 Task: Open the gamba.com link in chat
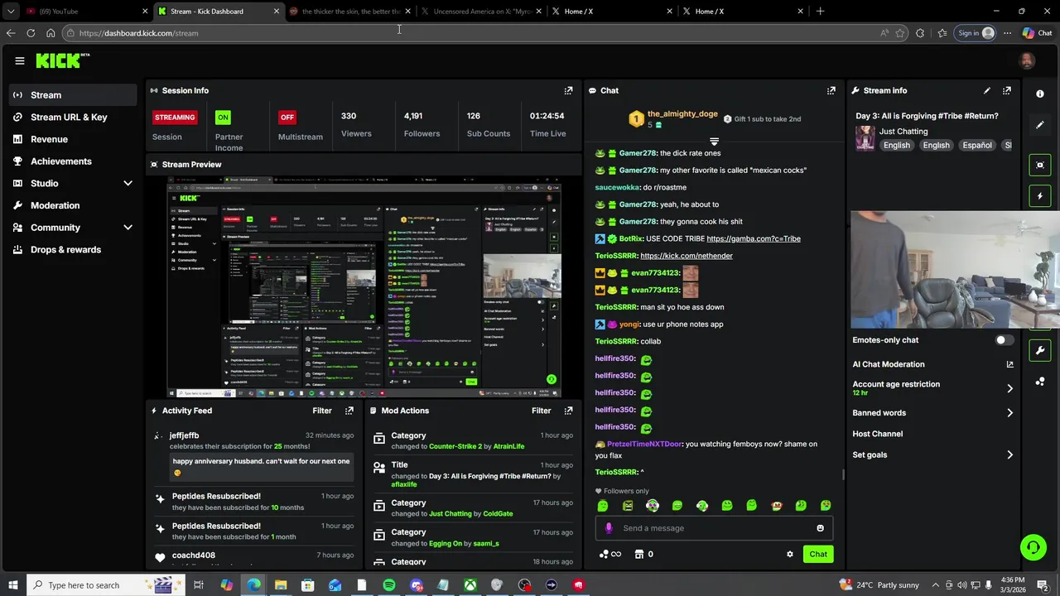[754, 238]
